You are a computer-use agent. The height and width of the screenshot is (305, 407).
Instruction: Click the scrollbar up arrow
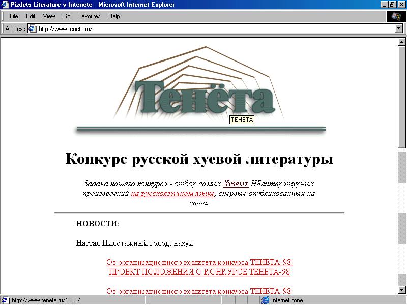pos(402,42)
